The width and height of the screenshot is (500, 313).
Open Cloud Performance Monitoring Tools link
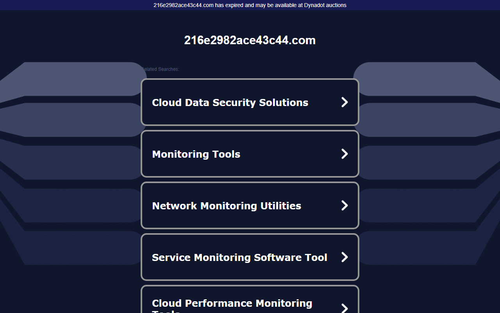(x=250, y=299)
